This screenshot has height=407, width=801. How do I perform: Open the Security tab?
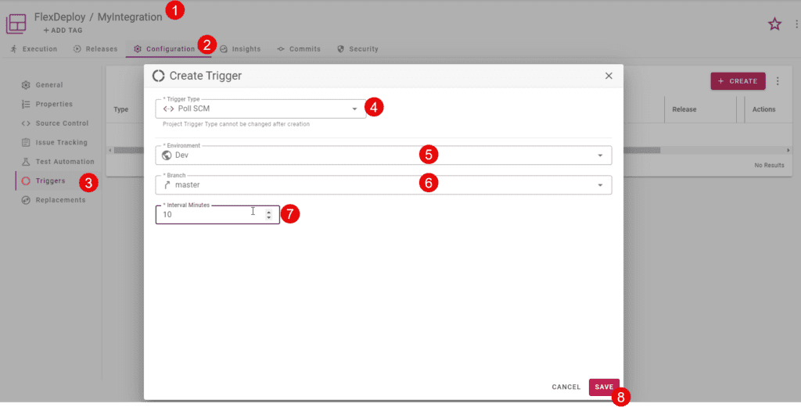point(358,49)
